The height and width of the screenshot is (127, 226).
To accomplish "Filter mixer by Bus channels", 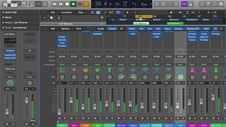I will point(158,29).
